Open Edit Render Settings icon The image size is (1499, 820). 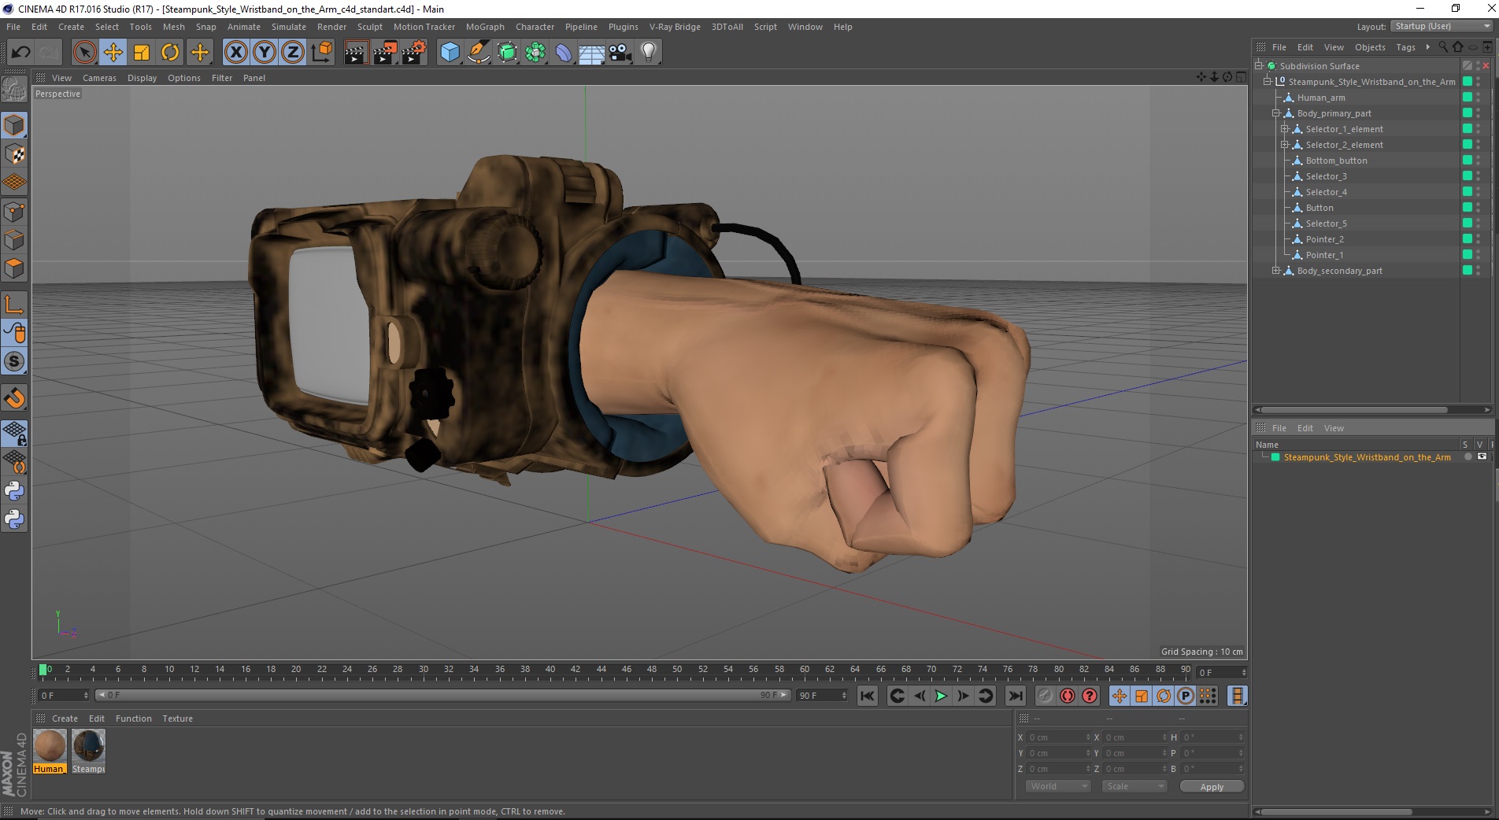click(x=414, y=53)
